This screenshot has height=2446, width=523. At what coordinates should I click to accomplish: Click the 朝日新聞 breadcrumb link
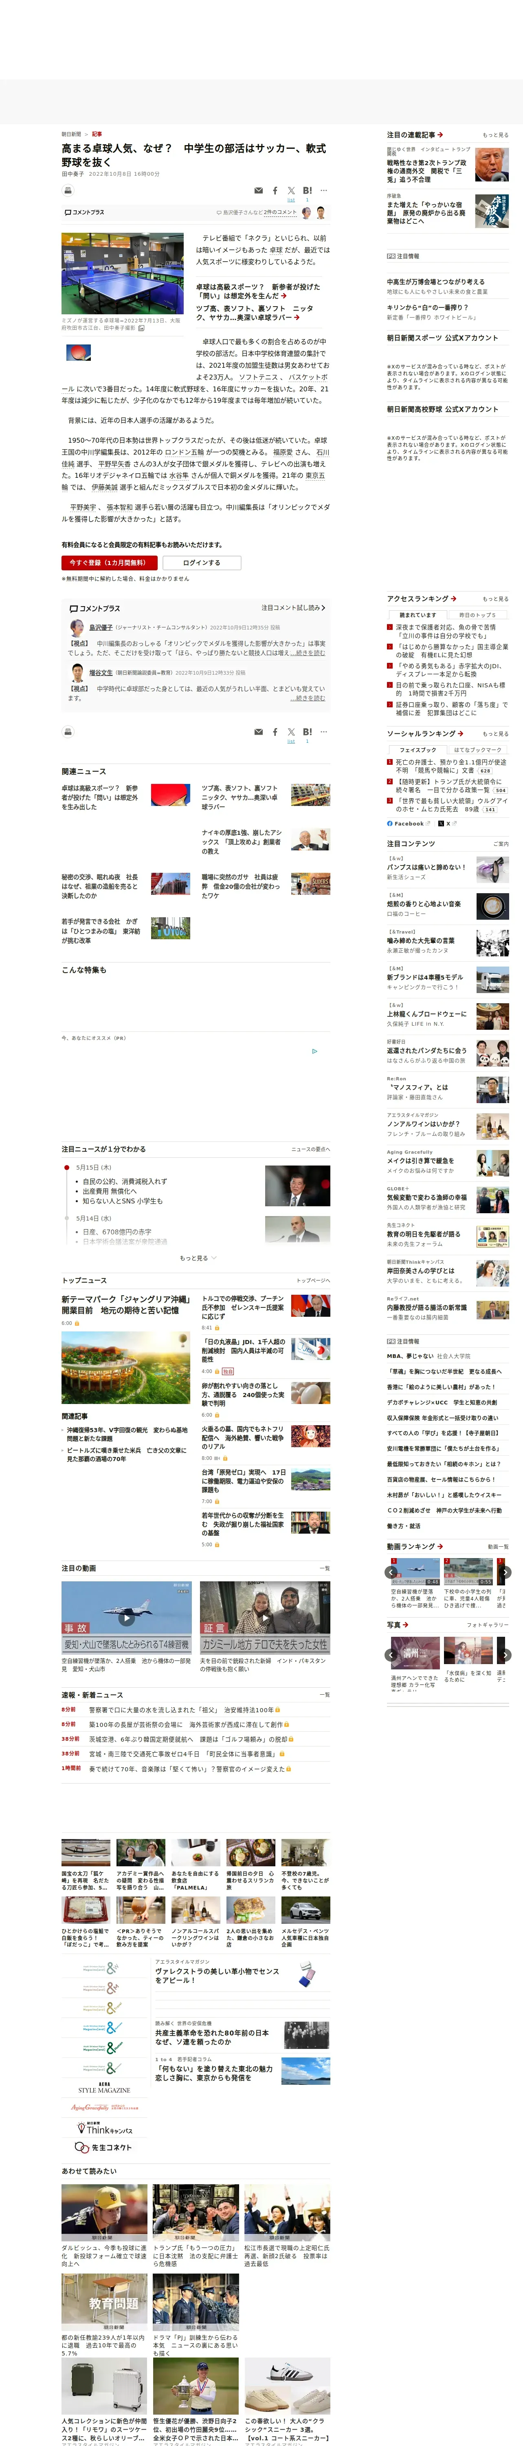point(71,134)
